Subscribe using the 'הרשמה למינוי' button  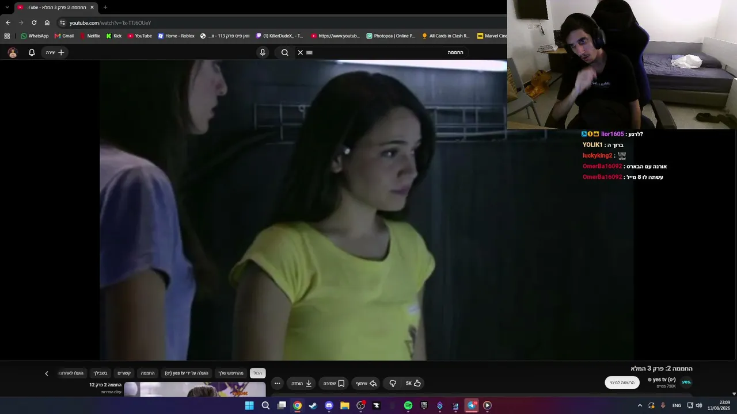point(622,382)
